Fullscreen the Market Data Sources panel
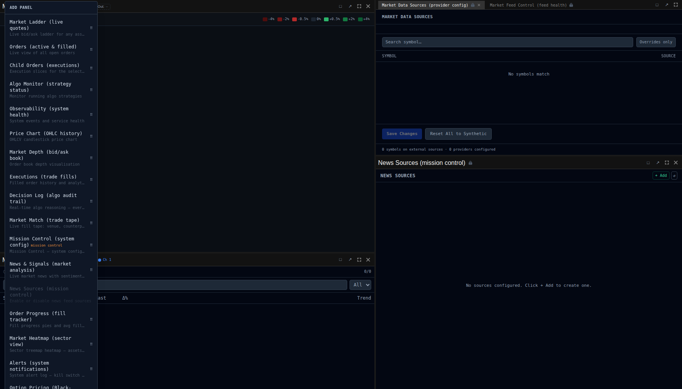Screen dimensions: 682x389 point(676,5)
